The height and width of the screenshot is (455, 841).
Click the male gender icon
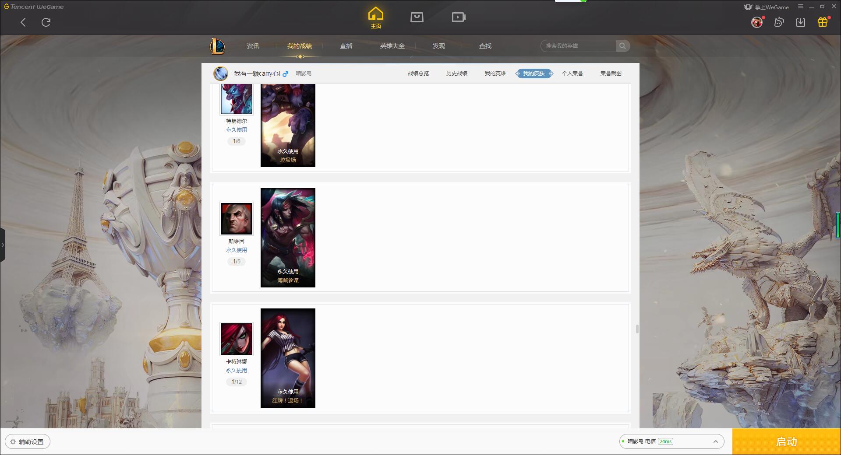point(286,74)
